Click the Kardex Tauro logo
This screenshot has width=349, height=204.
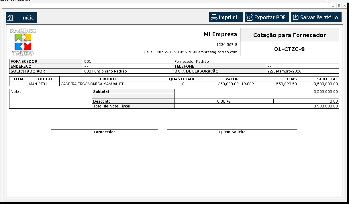23,42
